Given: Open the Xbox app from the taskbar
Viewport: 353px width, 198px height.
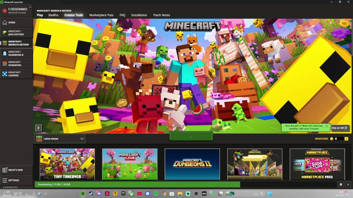Looking at the screenshot, I should [132, 194].
